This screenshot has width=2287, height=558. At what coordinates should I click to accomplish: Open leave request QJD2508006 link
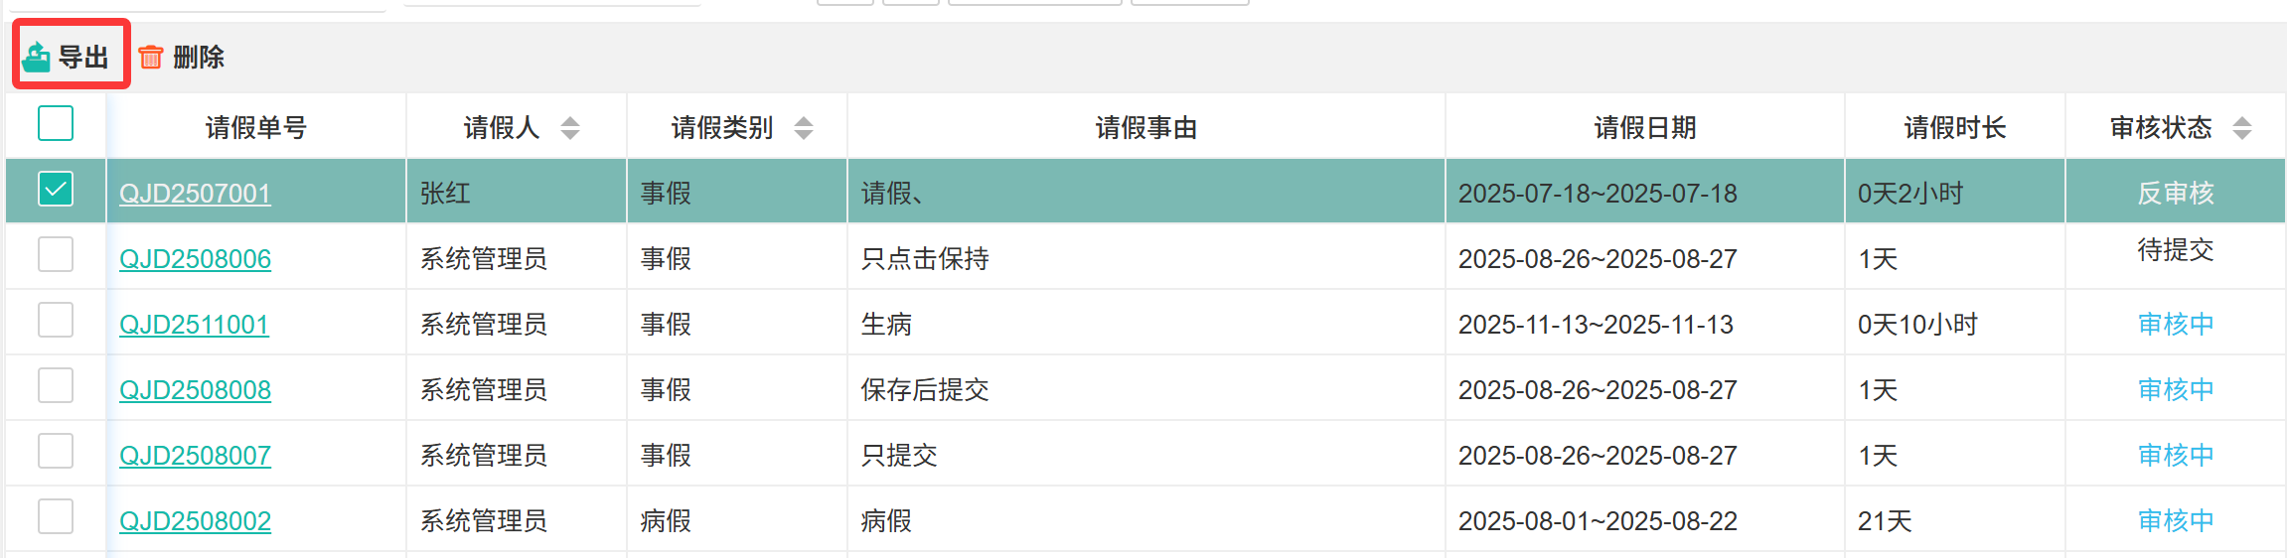click(x=195, y=259)
